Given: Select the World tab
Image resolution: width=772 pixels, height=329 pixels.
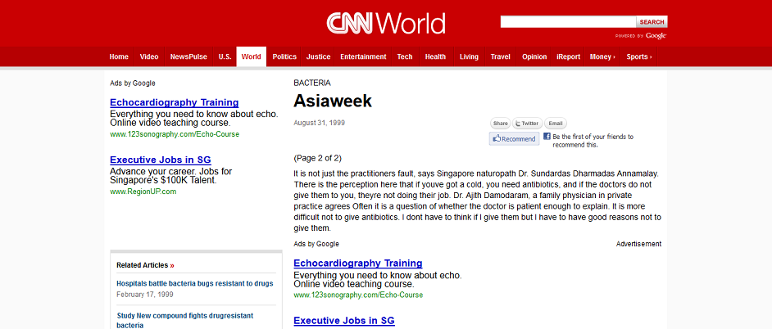Looking at the screenshot, I should [251, 56].
